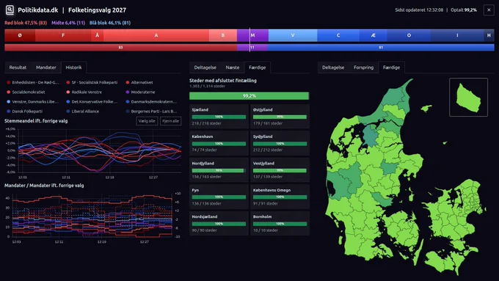The width and height of the screenshot is (499, 281).
Task: Toggle Socialdemokratiet legend entry
Action: (26, 92)
